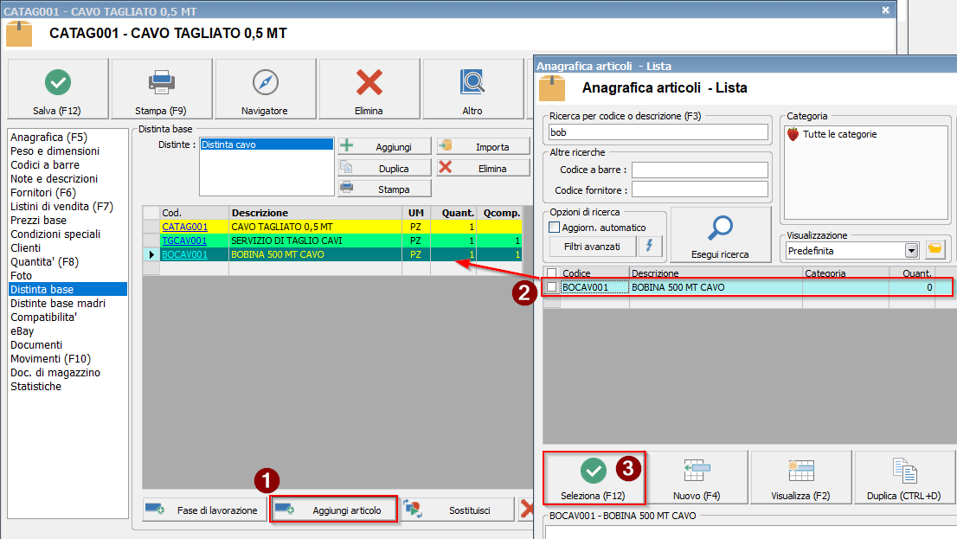Expand the Visualizzazione Predefinita dropdown
957x539 pixels.
910,250
